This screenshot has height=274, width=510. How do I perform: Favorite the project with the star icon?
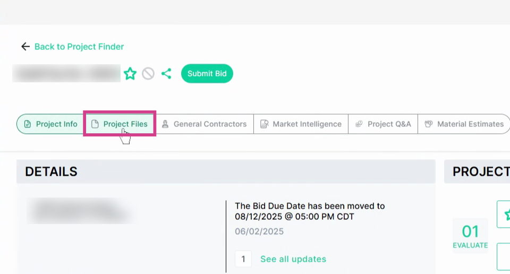(130, 74)
